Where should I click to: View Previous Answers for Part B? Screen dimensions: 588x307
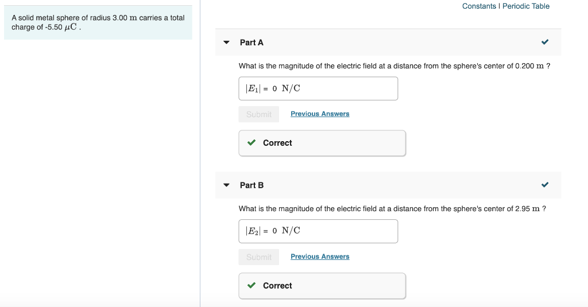(320, 257)
